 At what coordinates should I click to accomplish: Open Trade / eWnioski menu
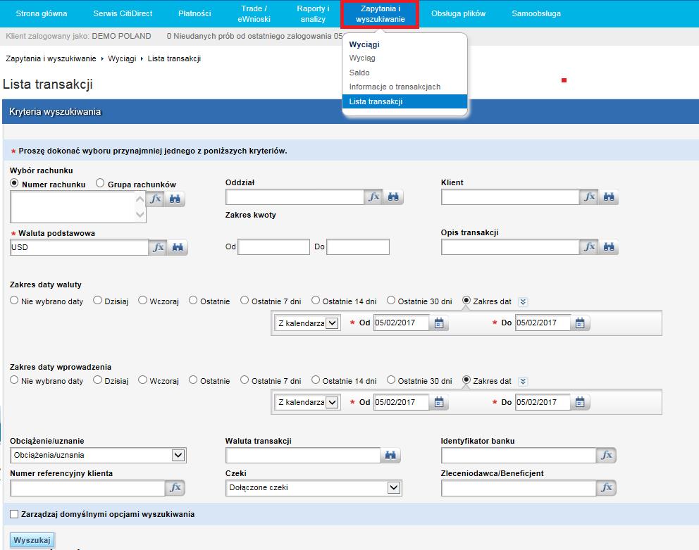[254, 14]
